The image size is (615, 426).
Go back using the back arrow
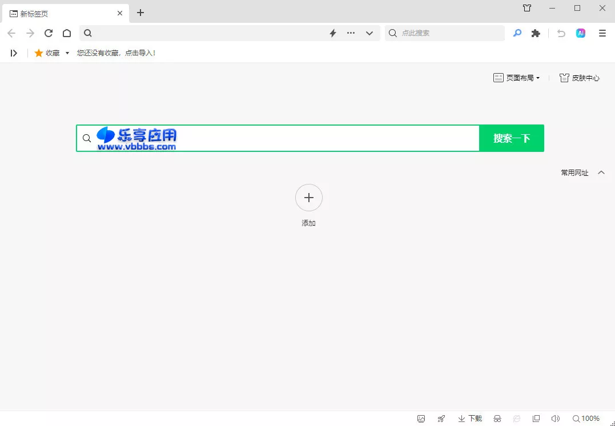point(11,33)
